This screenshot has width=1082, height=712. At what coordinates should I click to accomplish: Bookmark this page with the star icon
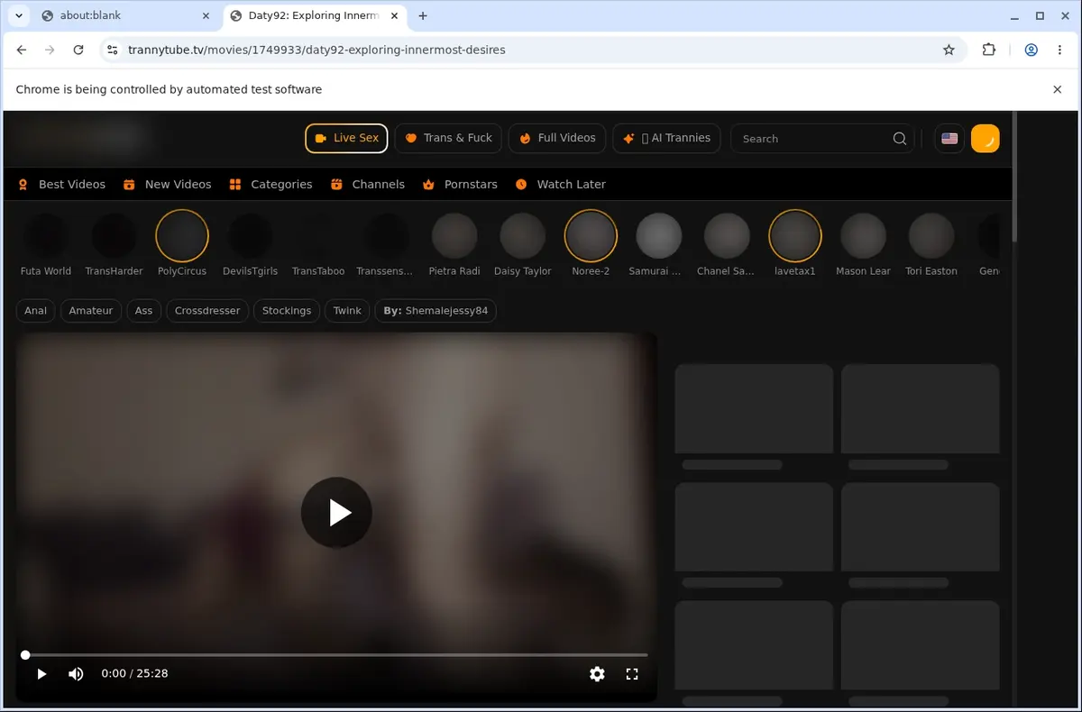pyautogui.click(x=949, y=50)
